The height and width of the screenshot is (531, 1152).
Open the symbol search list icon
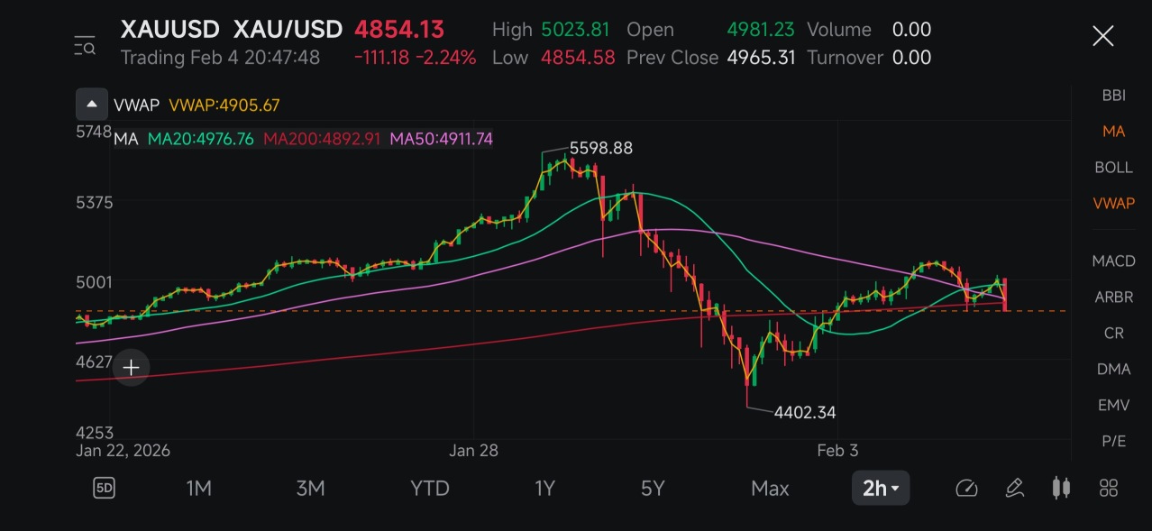tap(85, 45)
